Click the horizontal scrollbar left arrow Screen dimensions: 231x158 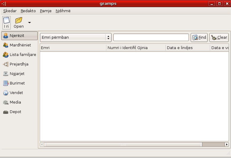42,144
